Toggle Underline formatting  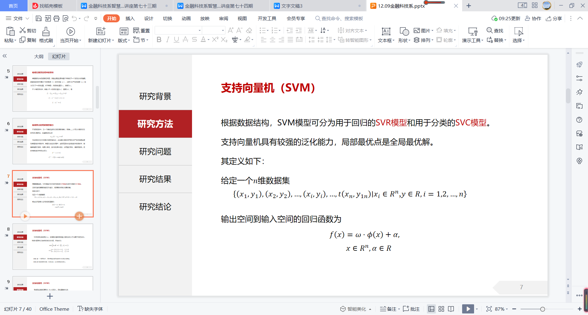pos(176,39)
